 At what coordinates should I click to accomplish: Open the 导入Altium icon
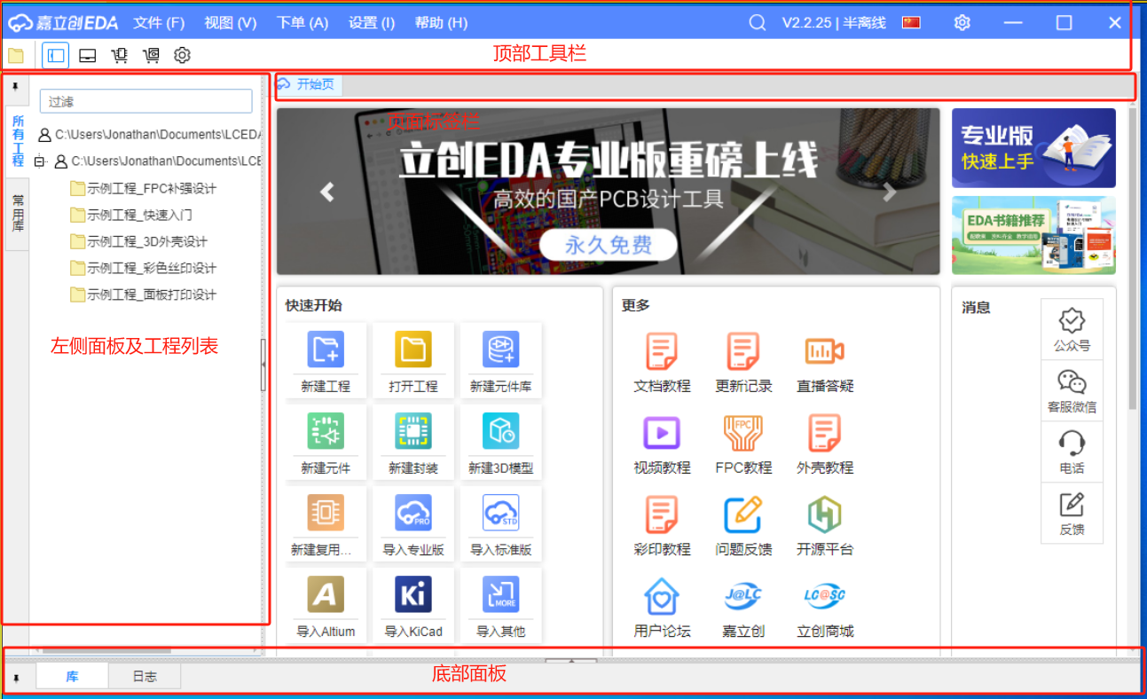pyautogui.click(x=326, y=594)
